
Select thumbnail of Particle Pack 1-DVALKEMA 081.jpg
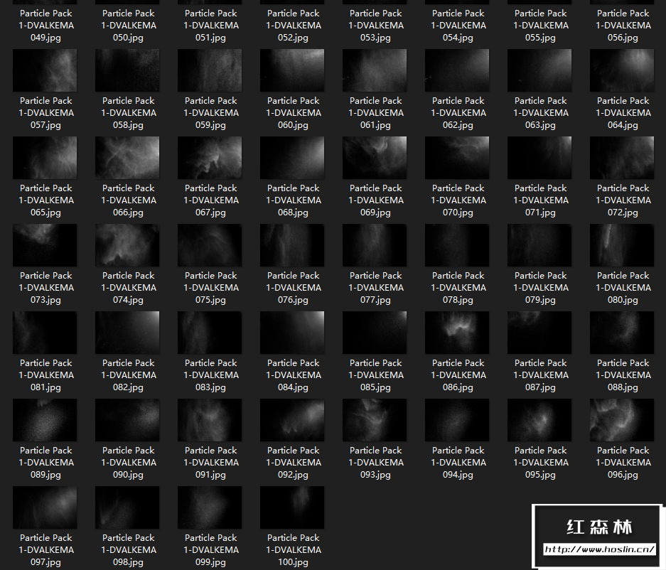(x=45, y=333)
